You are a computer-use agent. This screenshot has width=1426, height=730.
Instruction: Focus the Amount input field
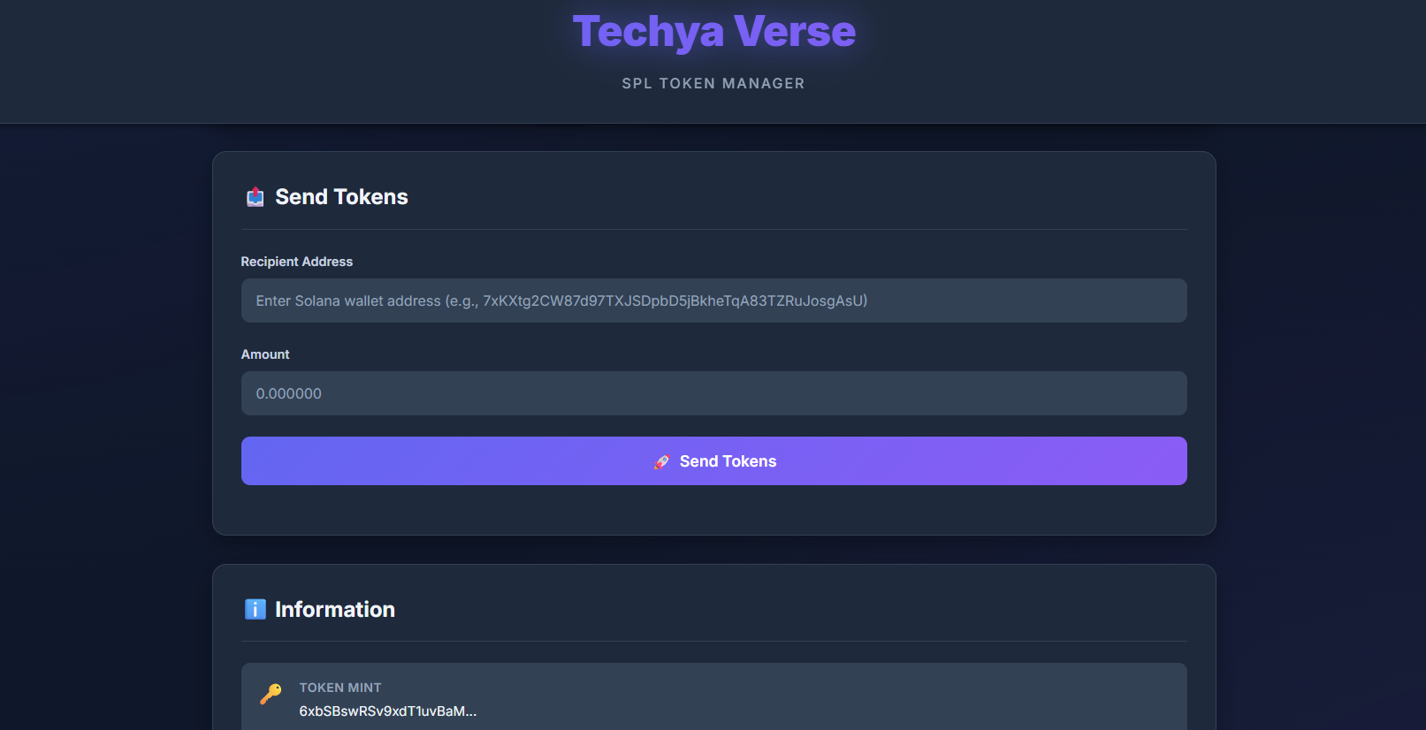(x=713, y=393)
